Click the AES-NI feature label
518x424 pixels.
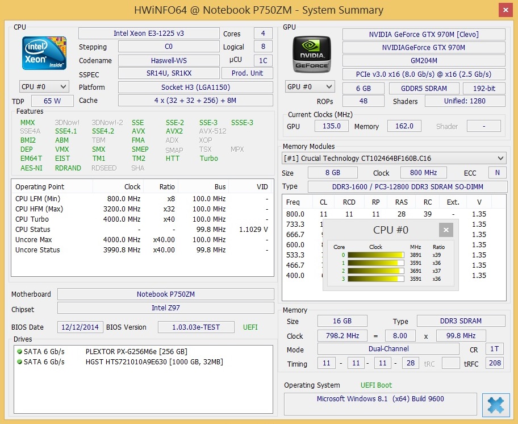point(31,168)
